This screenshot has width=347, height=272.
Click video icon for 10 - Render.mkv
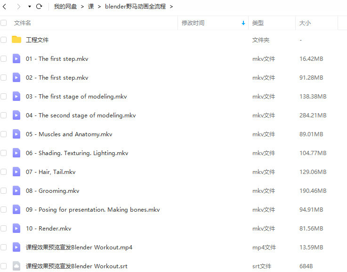[16, 229]
